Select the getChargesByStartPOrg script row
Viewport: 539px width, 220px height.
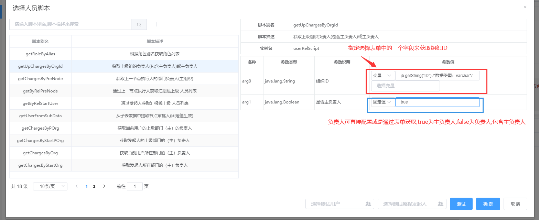[x=124, y=141]
